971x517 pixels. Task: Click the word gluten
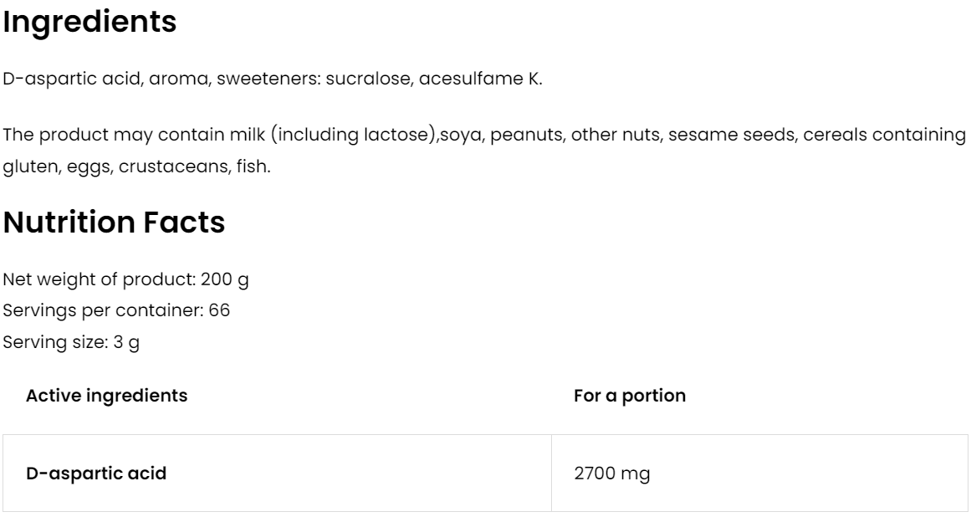pos(24,165)
